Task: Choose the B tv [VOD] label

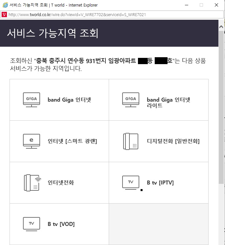Action: 61,224
